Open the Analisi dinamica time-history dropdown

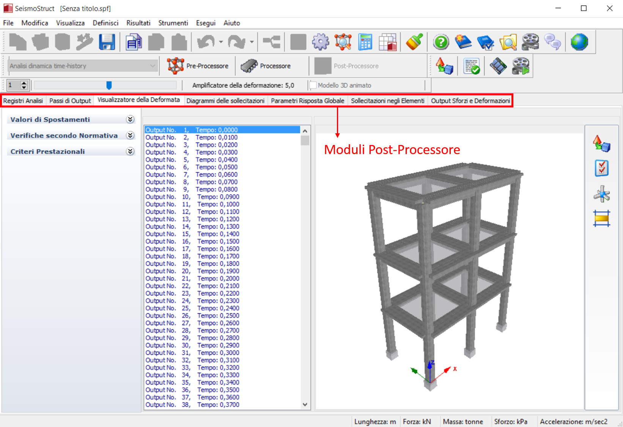point(82,66)
